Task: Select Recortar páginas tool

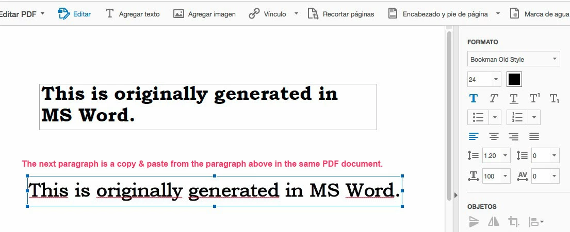Action: click(x=341, y=14)
